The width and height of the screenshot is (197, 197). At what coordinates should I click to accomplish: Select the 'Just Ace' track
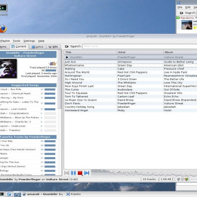pos(131,62)
